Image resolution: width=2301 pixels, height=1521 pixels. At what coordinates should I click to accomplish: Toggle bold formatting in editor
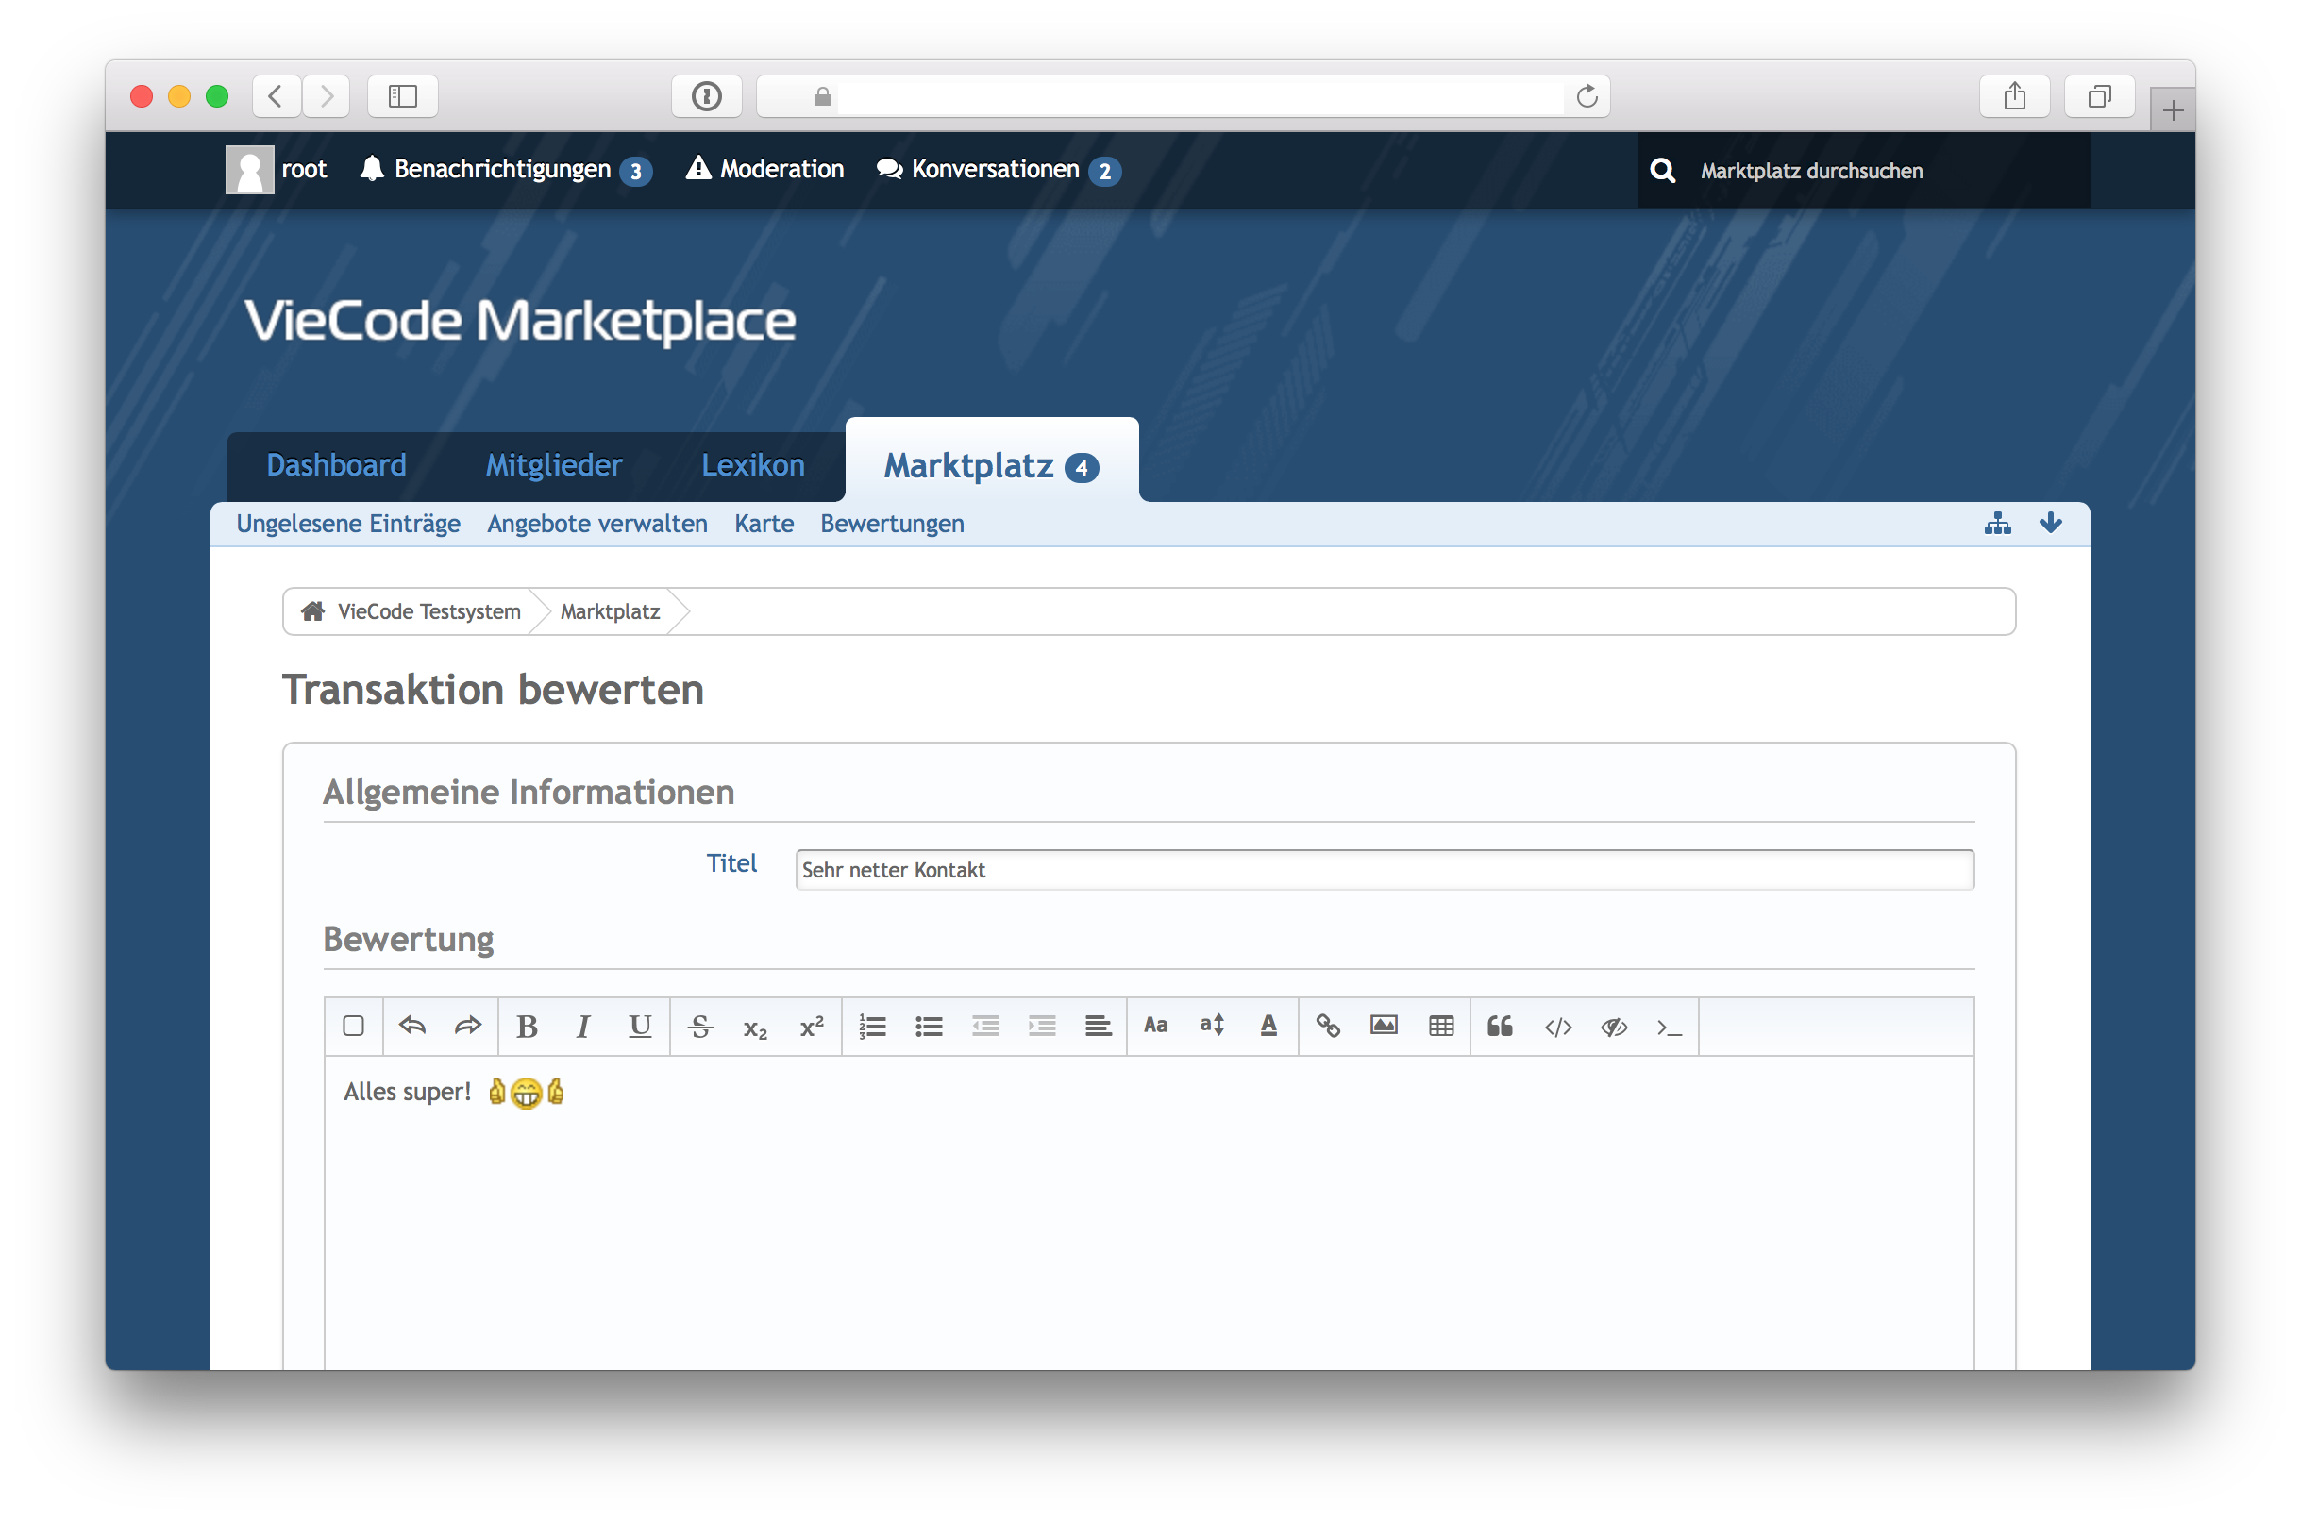pyautogui.click(x=527, y=1027)
